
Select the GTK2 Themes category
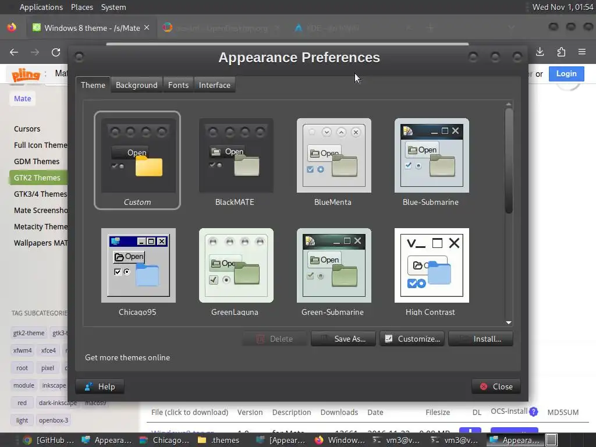tap(38, 178)
